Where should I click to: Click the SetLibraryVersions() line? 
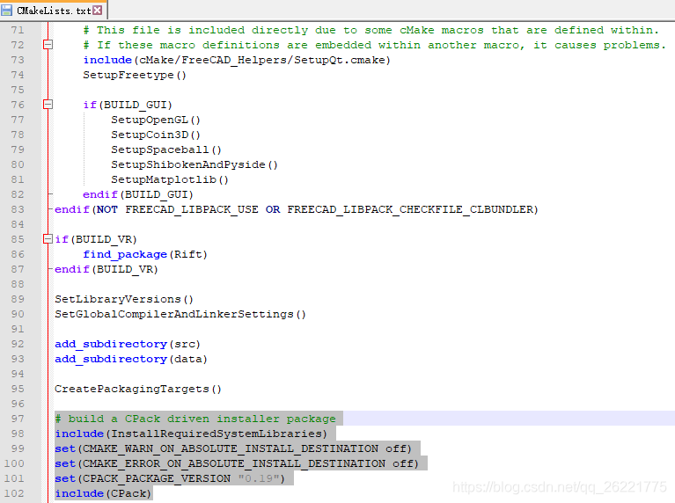tap(124, 299)
